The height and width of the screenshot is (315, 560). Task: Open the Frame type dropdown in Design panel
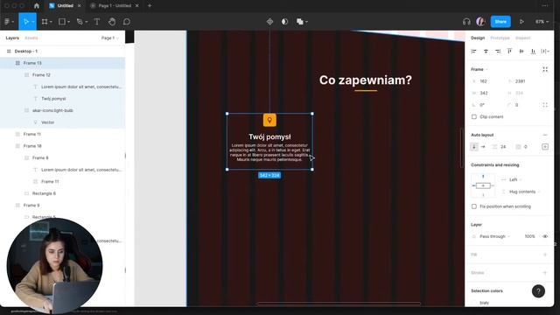point(479,69)
